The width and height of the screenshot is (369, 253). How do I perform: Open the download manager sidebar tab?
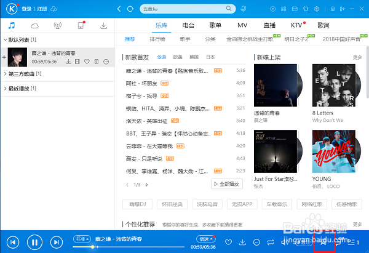point(103,25)
